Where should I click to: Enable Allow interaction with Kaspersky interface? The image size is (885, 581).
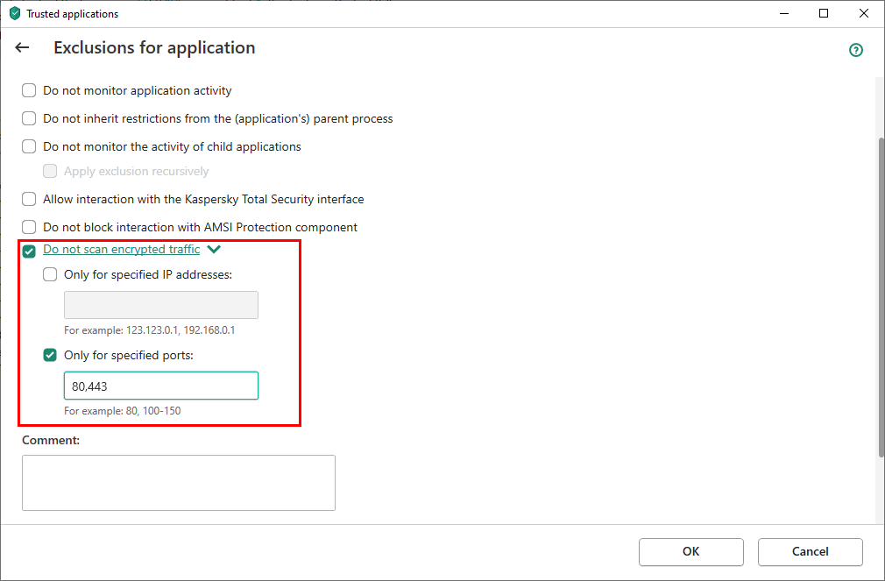pos(29,199)
